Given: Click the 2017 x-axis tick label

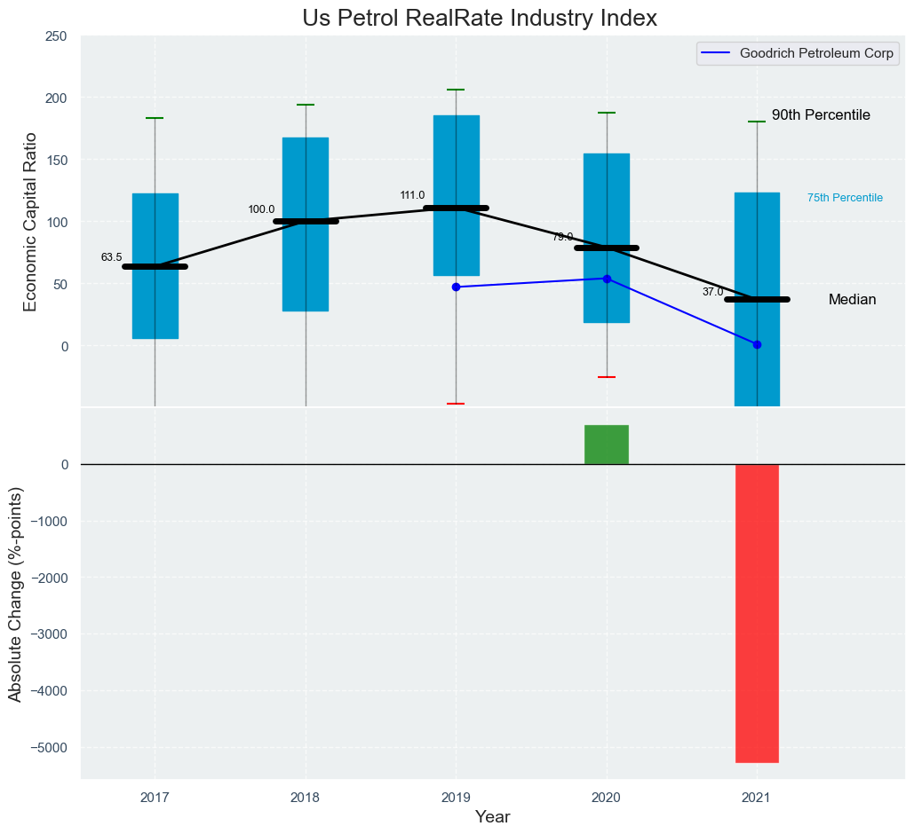Looking at the screenshot, I should click(x=155, y=799).
